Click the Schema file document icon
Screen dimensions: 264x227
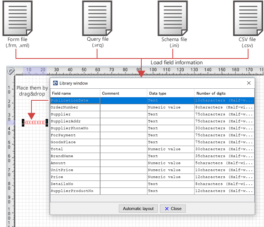[x=174, y=17]
